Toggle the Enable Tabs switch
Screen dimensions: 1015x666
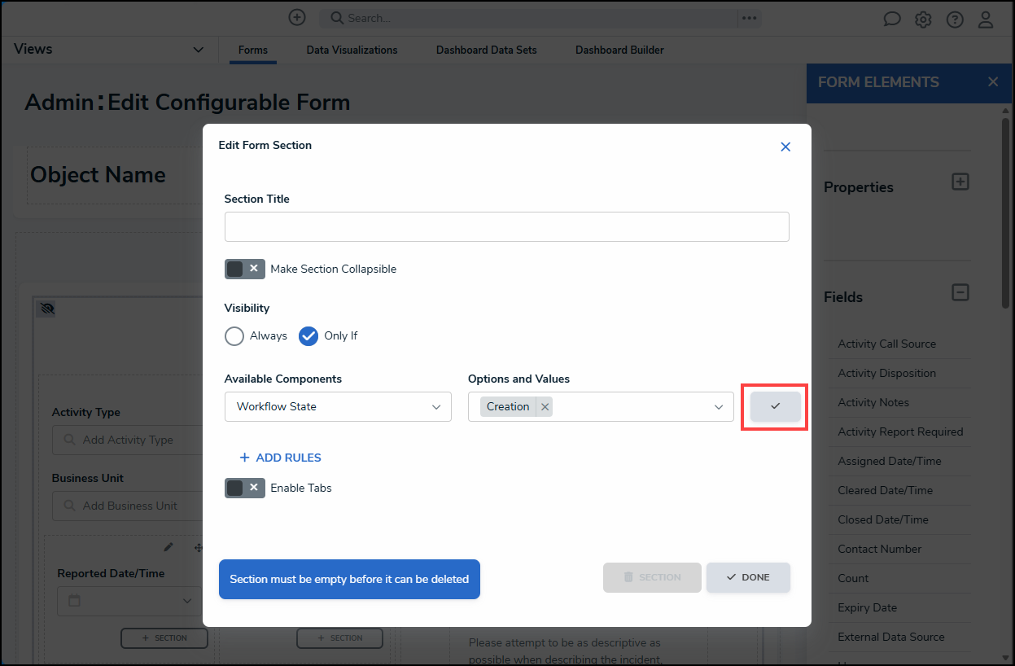tap(244, 488)
